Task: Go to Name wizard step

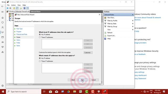Action: tap(18, 46)
